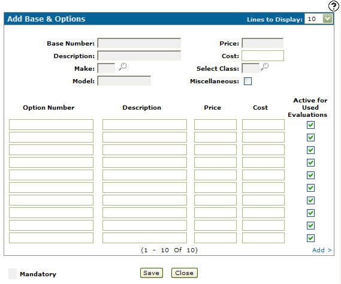341x284 pixels.
Task: Uncheck fifth row Active for Used Evaluations
Action: click(310, 176)
